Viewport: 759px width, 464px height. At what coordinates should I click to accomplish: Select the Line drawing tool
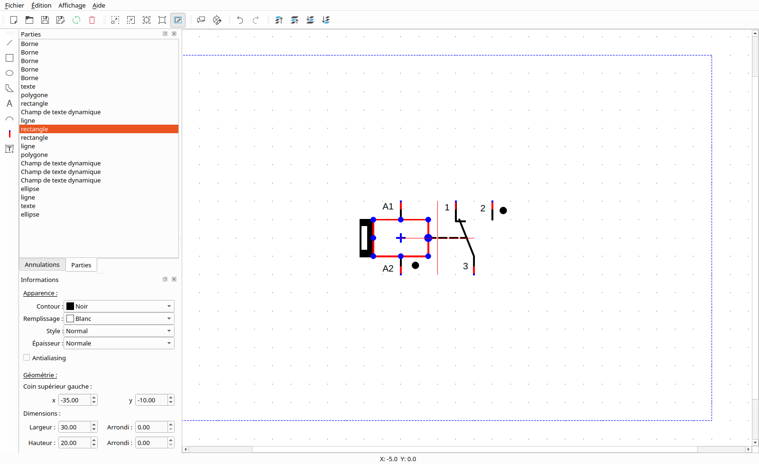(x=9, y=43)
